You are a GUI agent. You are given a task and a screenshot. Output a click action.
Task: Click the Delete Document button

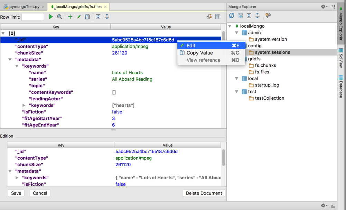204,193
